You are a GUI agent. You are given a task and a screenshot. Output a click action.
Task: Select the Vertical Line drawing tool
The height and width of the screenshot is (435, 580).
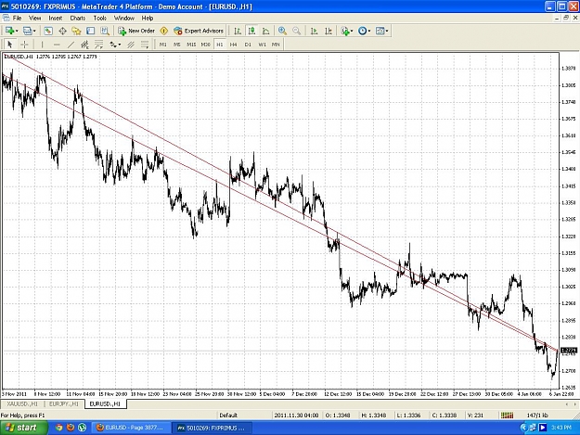pyautogui.click(x=42, y=45)
